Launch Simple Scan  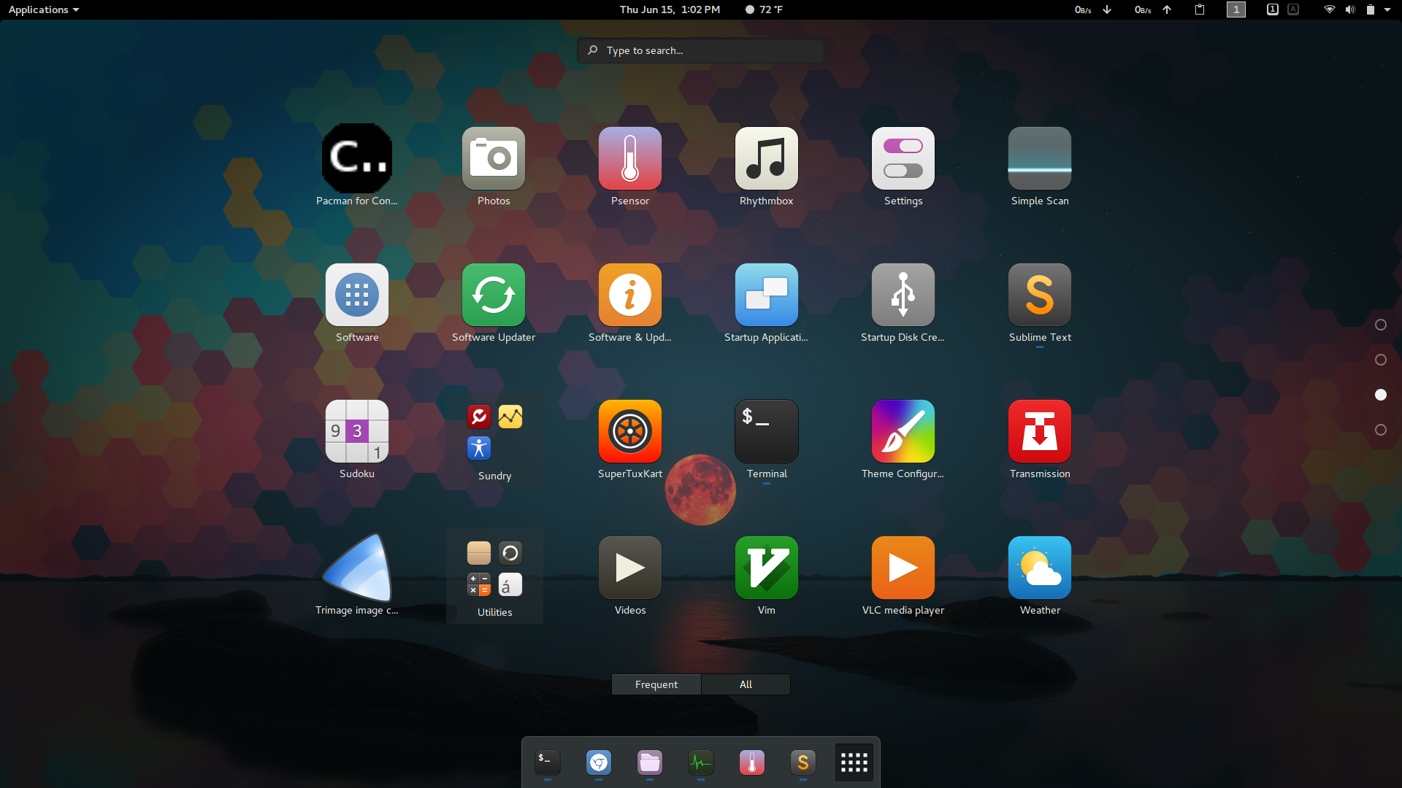(x=1040, y=158)
